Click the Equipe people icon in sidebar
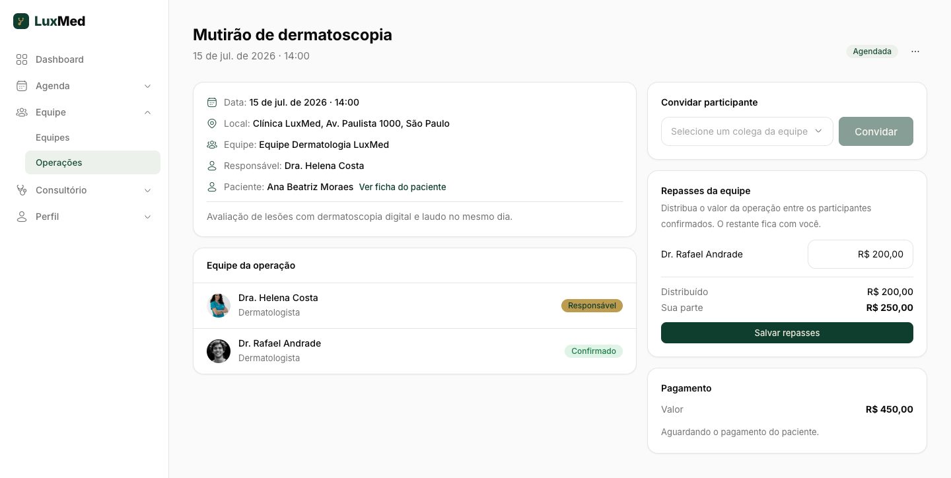 (x=22, y=112)
